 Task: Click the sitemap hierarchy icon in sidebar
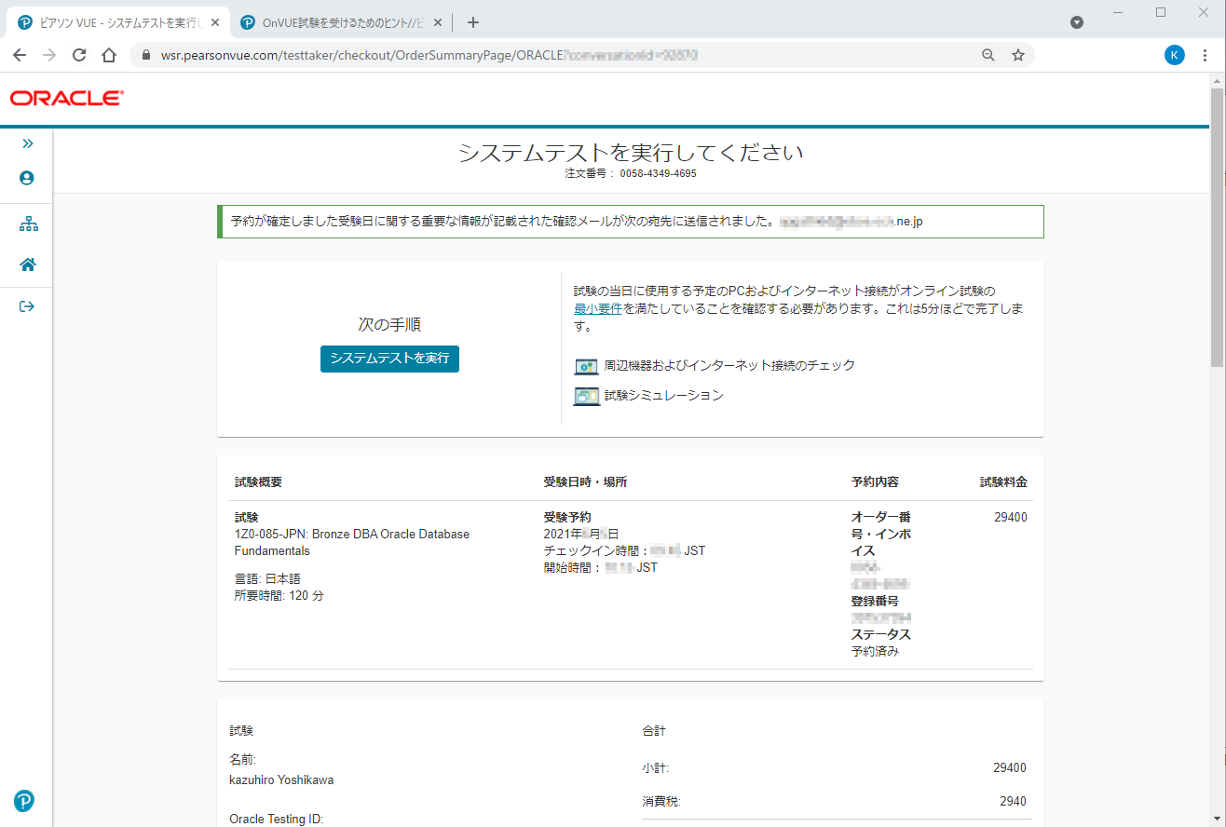[28, 224]
